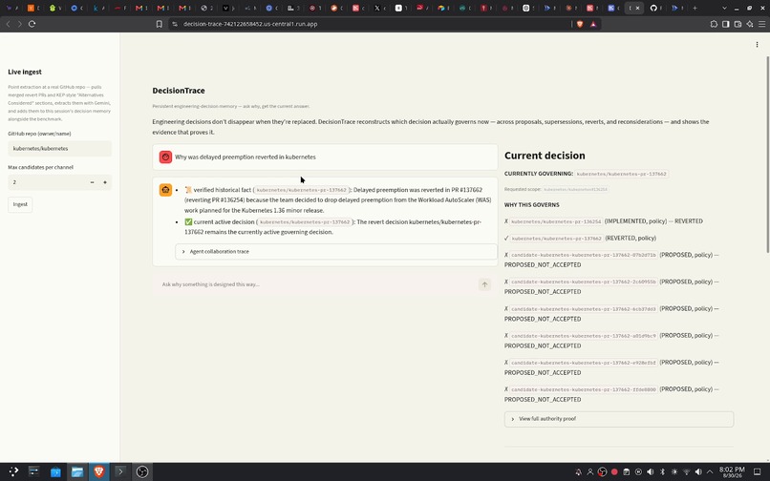Open the Streamlit three-dot app menu
The width and height of the screenshot is (770, 481).
click(x=757, y=45)
